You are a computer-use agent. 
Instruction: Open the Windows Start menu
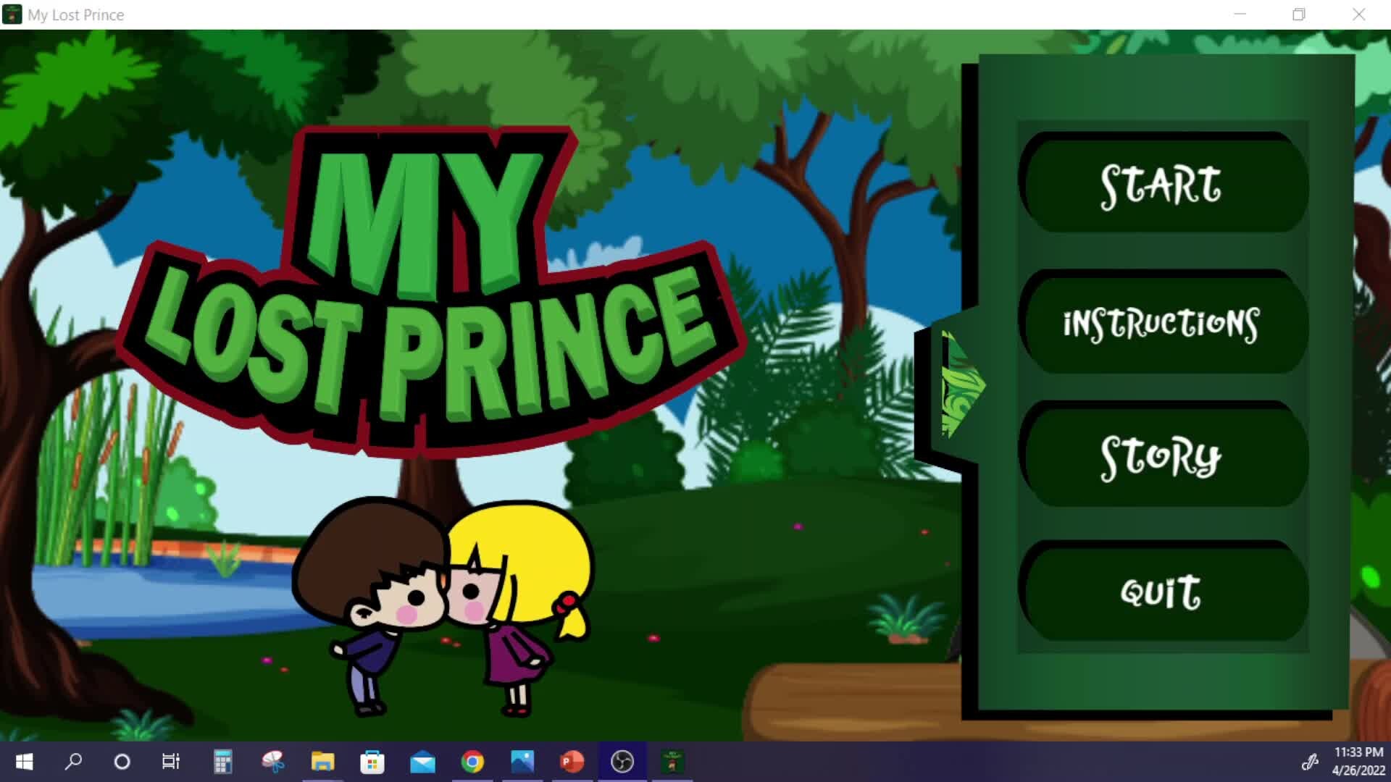point(24,762)
